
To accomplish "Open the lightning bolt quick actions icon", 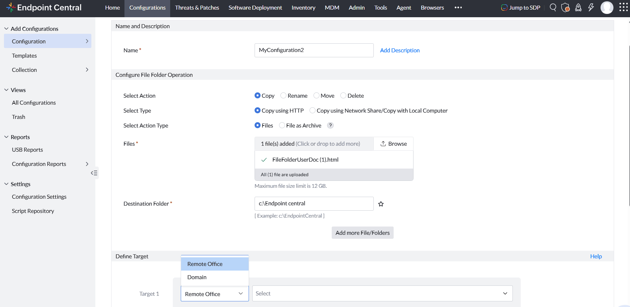I will pos(591,7).
